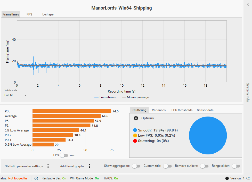Enable the Show aggregation toggle
This screenshot has width=252, height=182.
click(x=136, y=166)
